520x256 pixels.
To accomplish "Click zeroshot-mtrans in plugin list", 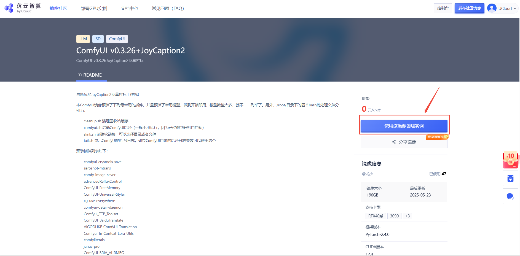I will click(97, 168).
